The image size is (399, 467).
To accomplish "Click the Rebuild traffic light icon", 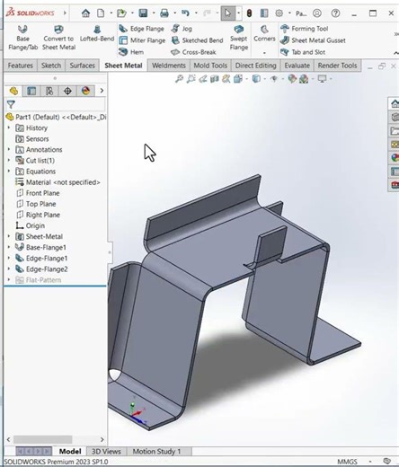I will click(249, 13).
